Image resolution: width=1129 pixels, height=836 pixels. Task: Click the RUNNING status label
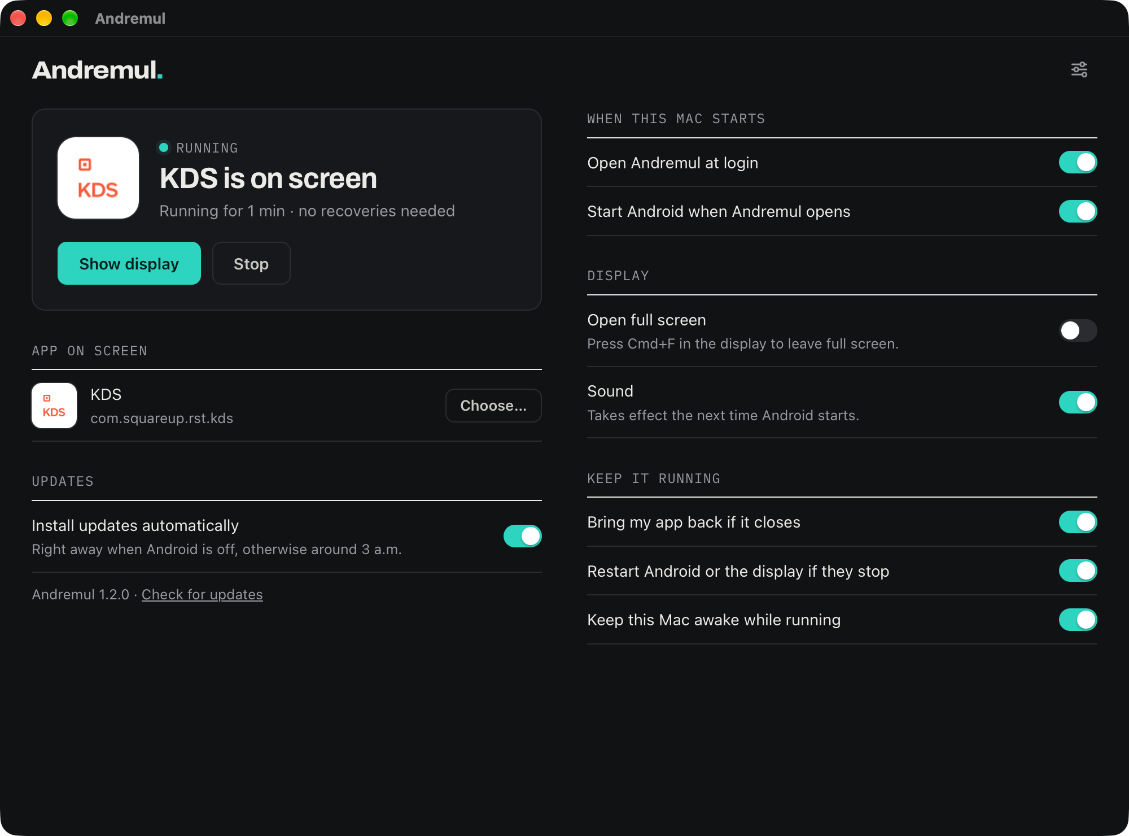point(207,148)
